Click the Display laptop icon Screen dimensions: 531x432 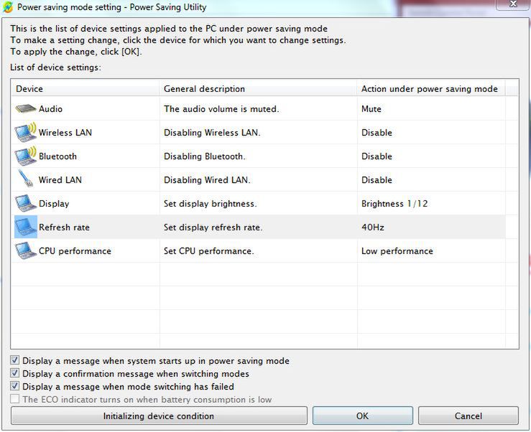coord(26,203)
